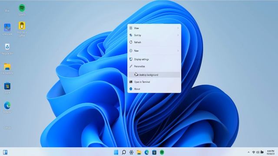Screen dimensions: 278x156
Task: Choose Personalize in the context menu
Action: tap(154, 66)
